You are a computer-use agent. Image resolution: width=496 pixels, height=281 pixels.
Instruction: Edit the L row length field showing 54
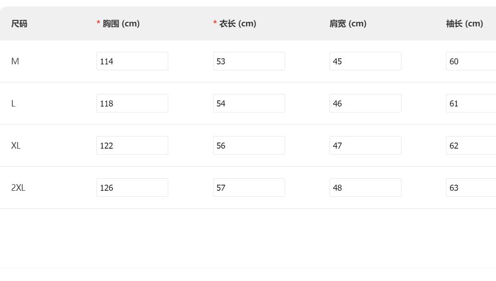[249, 103]
